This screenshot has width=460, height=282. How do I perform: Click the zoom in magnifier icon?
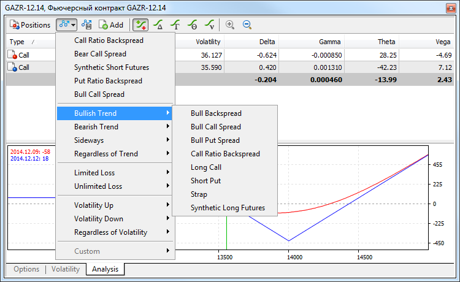(x=230, y=25)
